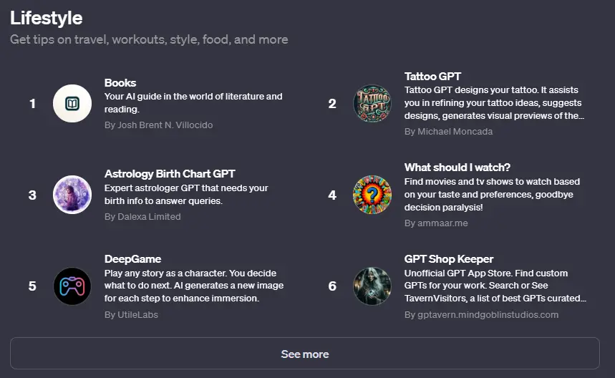Click the 'Play any story as a character' description
615x378 pixels.
194,286
